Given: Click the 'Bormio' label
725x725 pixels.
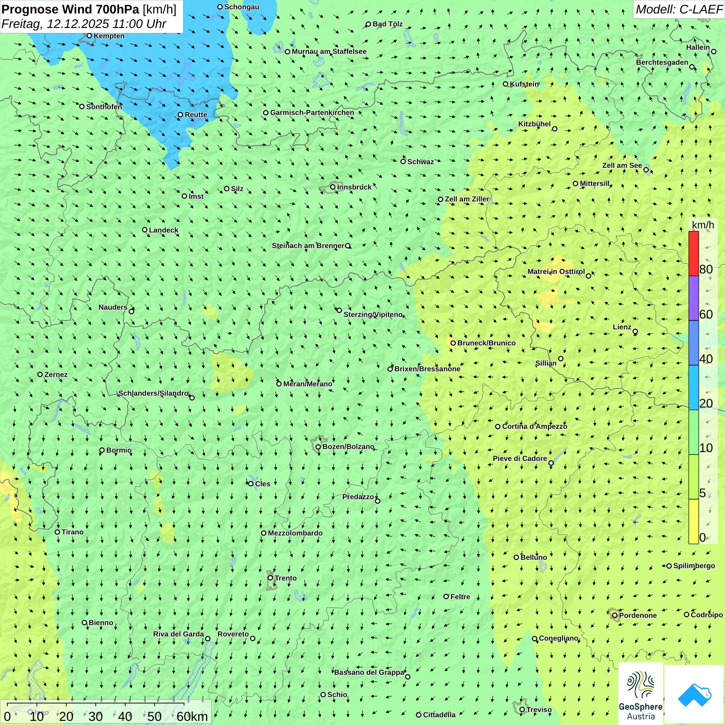Looking at the screenshot, I should (119, 450).
